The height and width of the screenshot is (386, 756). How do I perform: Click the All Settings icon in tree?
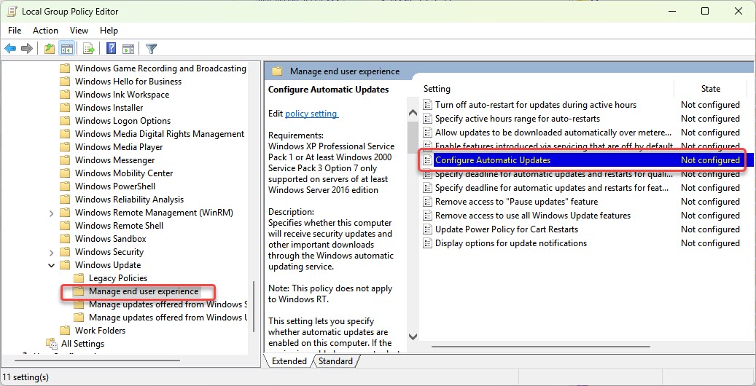tap(52, 344)
